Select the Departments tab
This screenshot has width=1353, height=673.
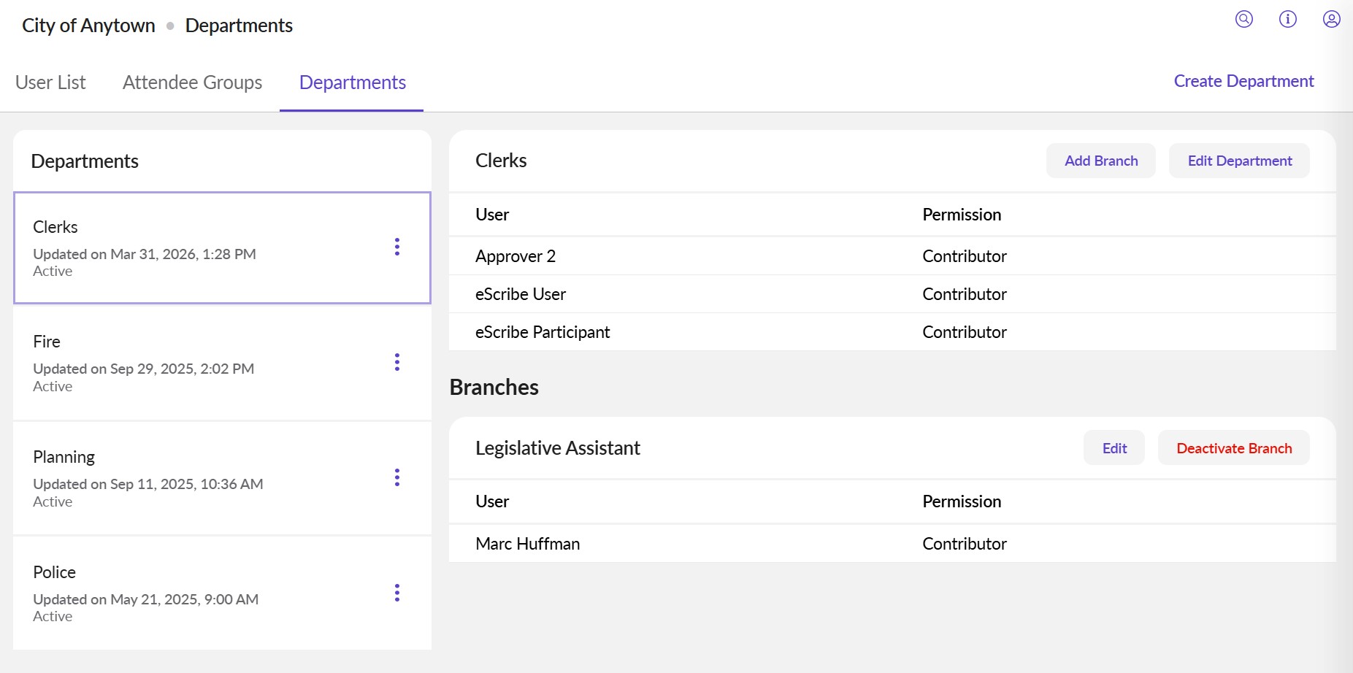click(x=352, y=82)
